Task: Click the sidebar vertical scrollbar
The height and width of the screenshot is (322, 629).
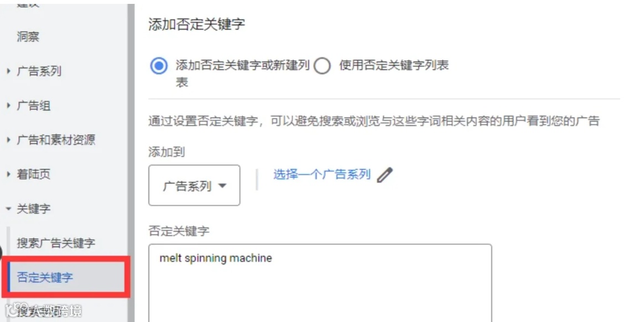Action: click(x=131, y=160)
